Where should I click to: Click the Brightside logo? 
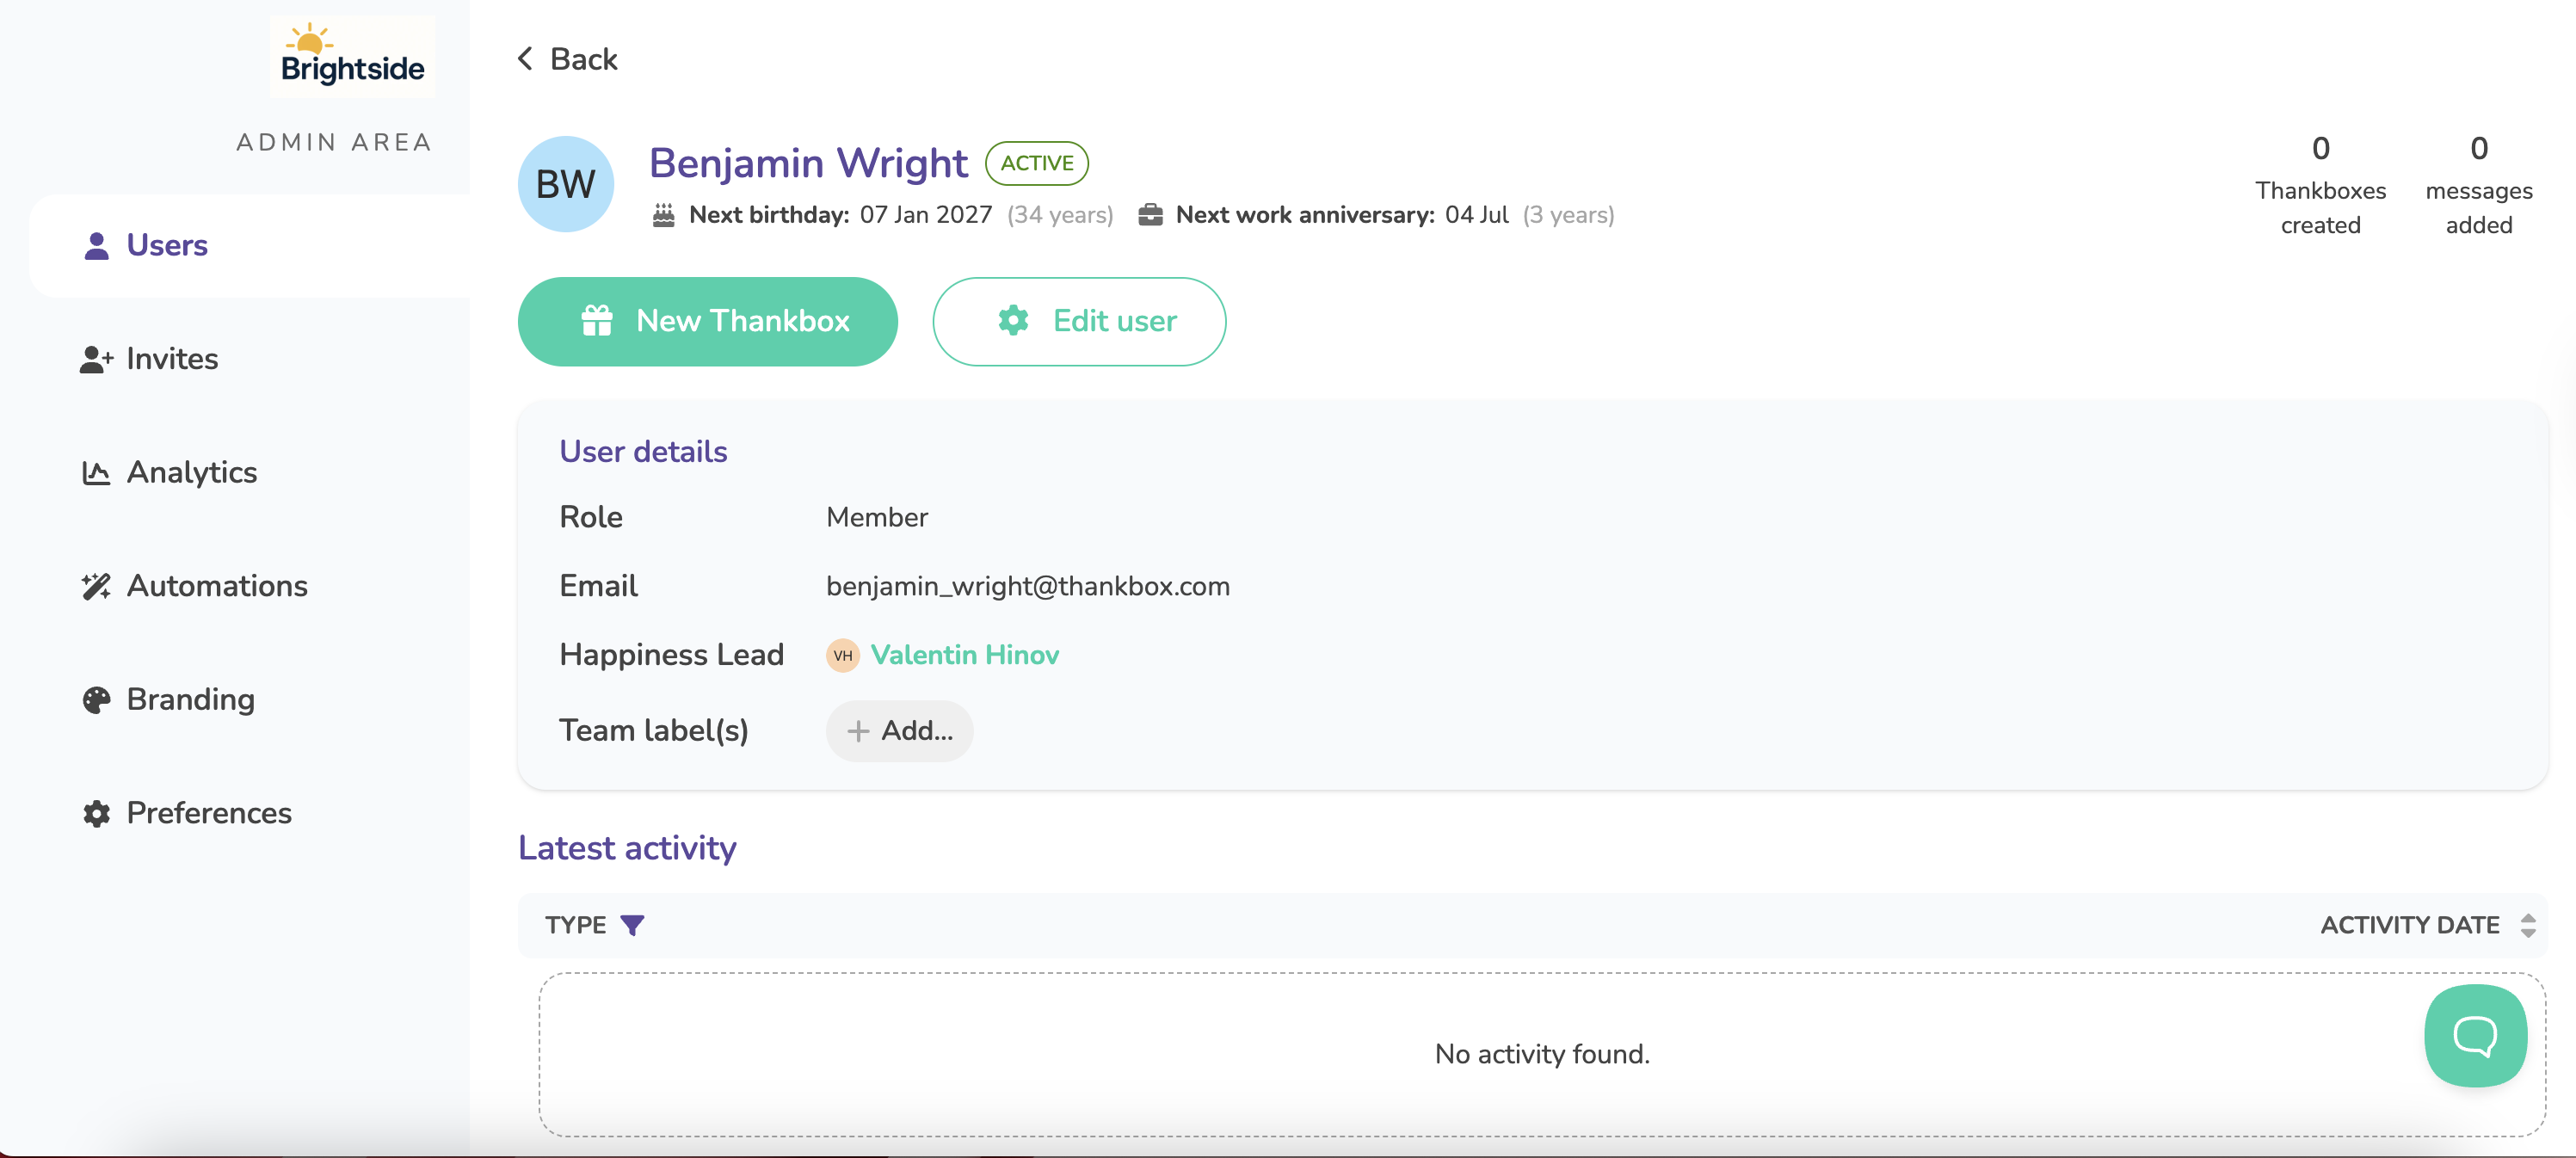pyautogui.click(x=352, y=57)
